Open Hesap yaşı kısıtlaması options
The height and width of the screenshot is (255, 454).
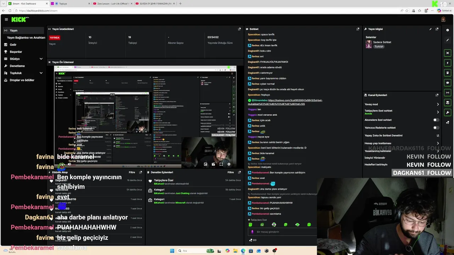tap(402, 143)
